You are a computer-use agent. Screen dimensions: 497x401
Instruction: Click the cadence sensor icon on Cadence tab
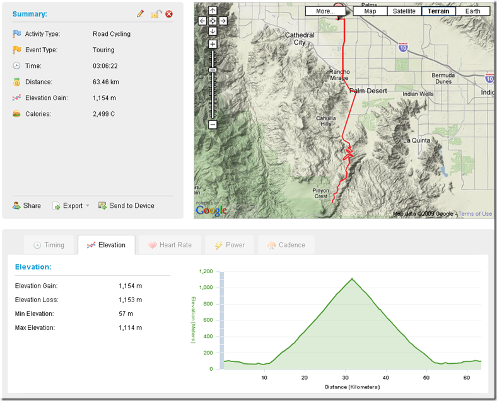pos(271,246)
